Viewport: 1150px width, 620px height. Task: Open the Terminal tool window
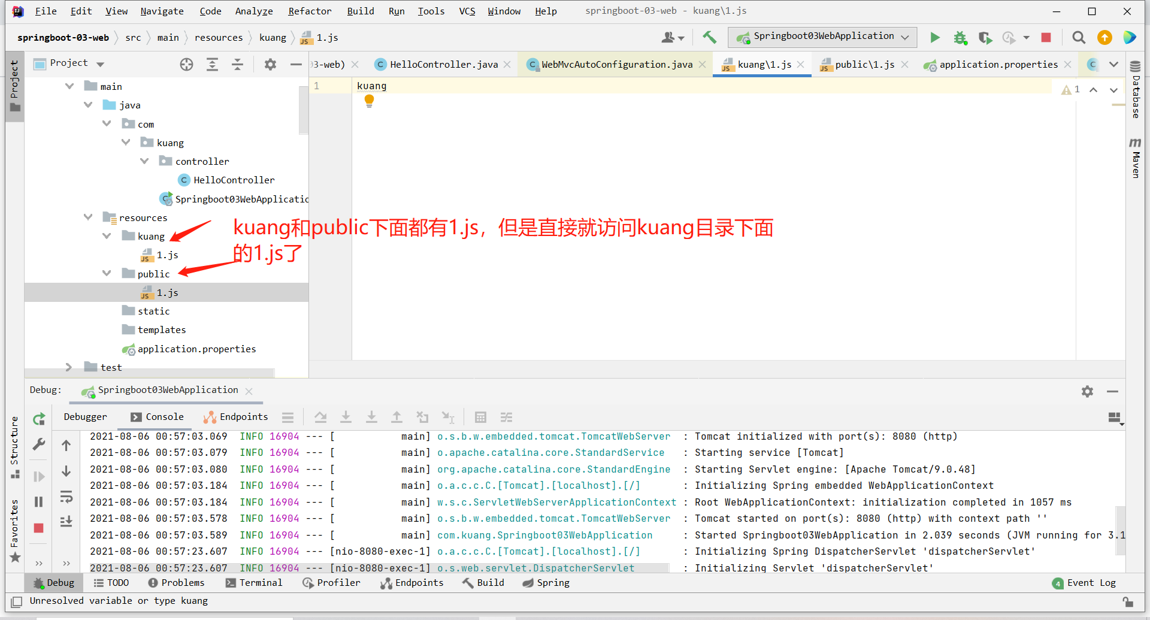pyautogui.click(x=254, y=583)
